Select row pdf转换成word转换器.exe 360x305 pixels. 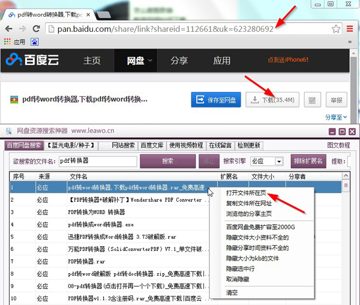[x=109, y=225]
